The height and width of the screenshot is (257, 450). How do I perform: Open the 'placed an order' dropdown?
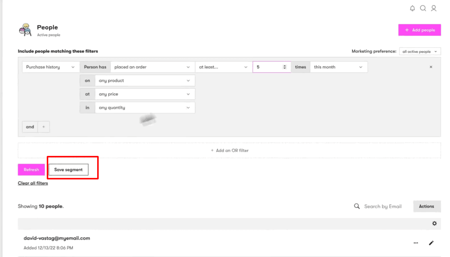152,67
